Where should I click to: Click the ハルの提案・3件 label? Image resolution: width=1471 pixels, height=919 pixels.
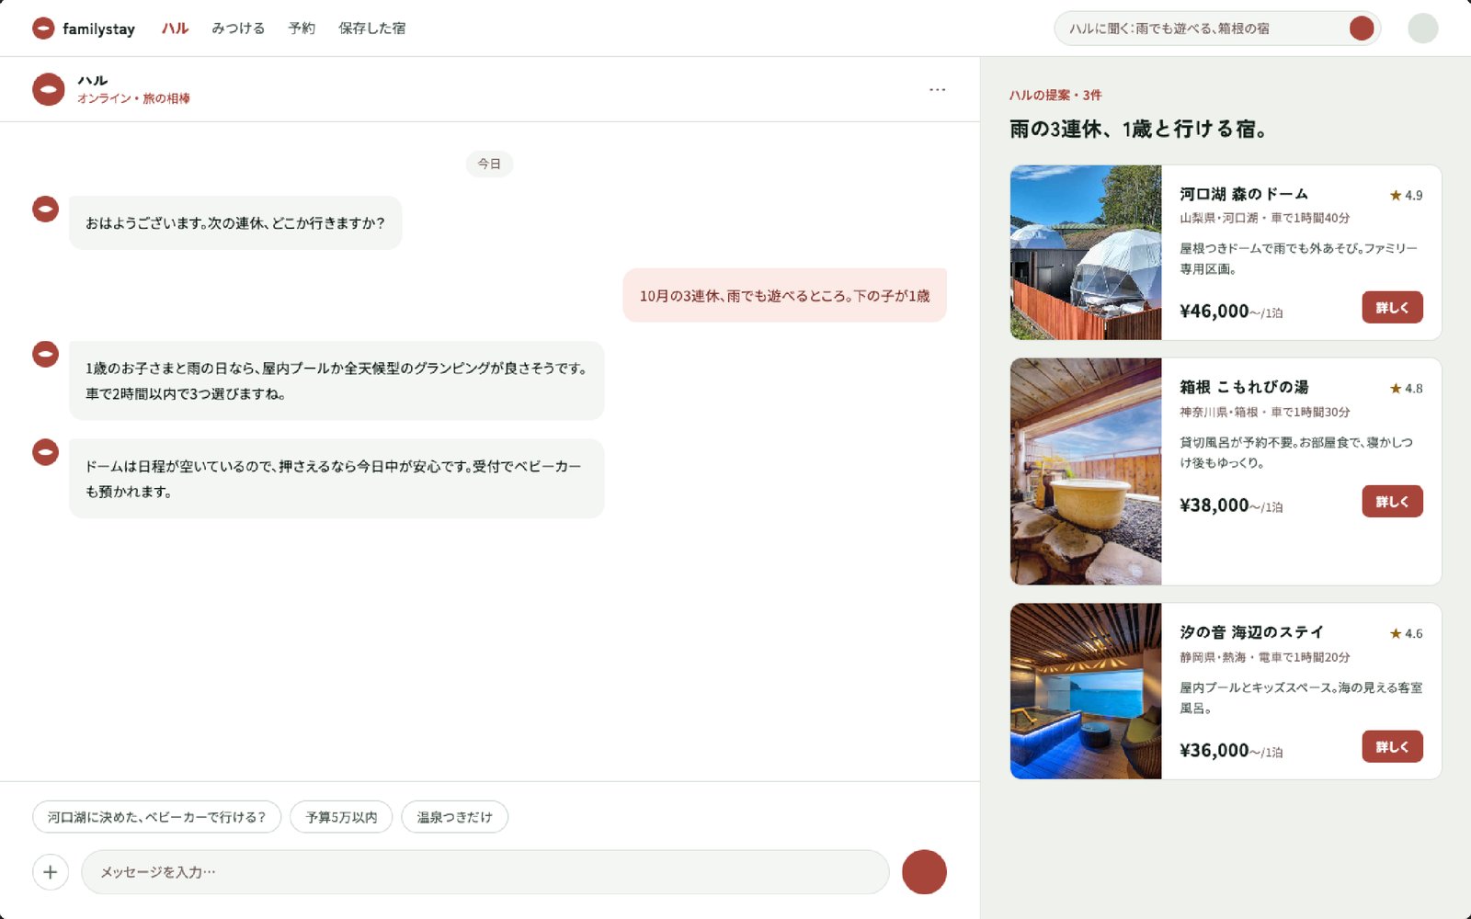[1055, 95]
